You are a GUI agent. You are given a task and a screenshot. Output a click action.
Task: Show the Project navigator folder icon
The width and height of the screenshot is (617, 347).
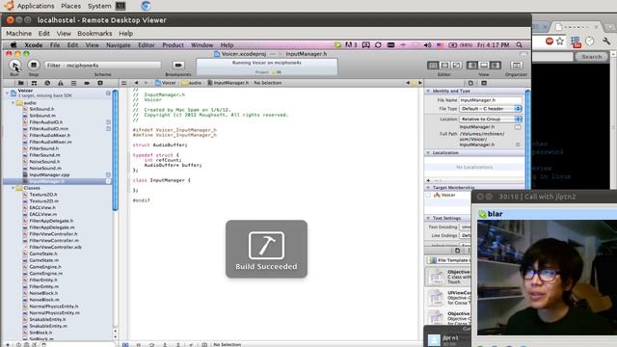pos(20,83)
